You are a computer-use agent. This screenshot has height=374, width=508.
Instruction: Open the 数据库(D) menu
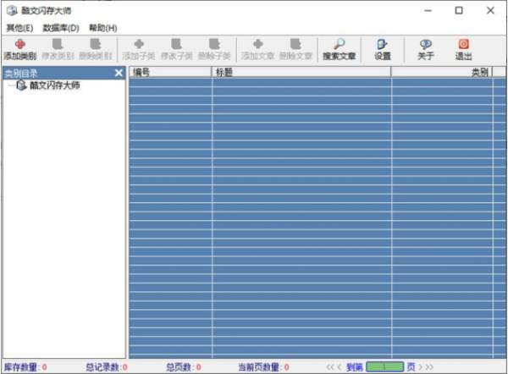coord(60,28)
